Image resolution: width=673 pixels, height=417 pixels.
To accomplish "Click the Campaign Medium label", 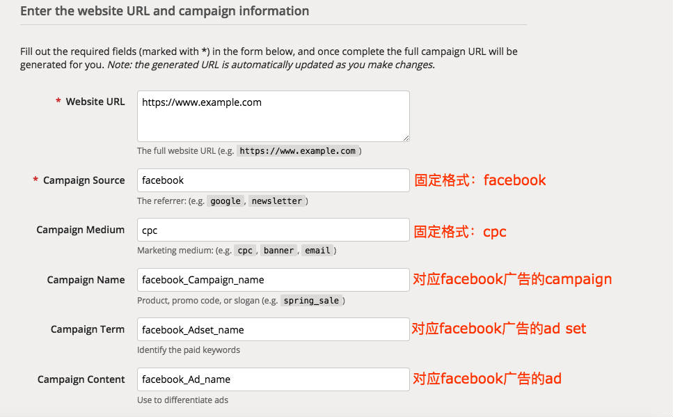I will [80, 230].
